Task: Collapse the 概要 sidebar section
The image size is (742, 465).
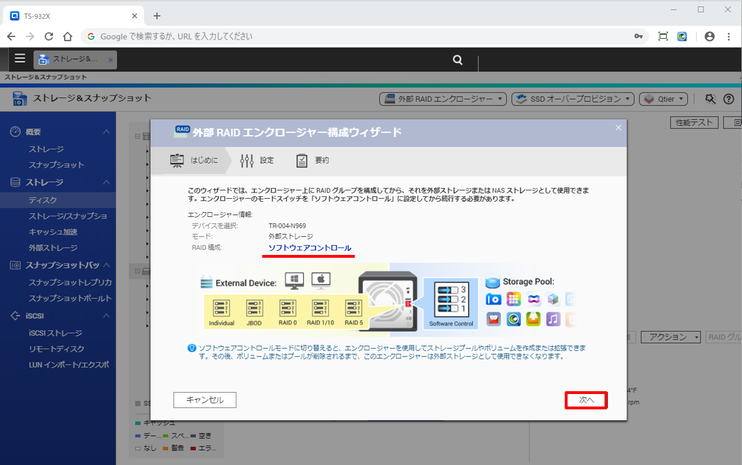Action: [x=106, y=132]
